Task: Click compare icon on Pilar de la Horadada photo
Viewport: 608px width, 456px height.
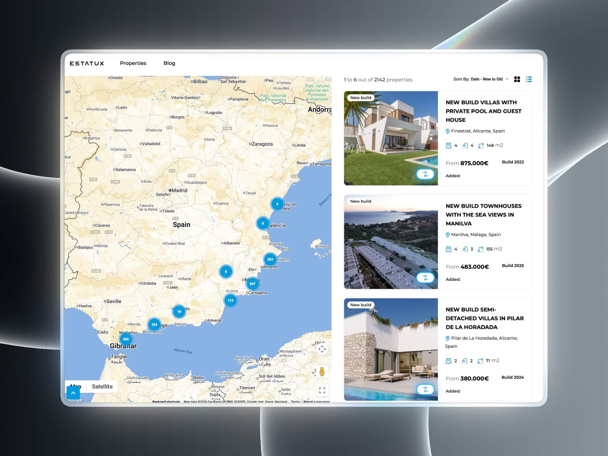Action: [x=425, y=389]
